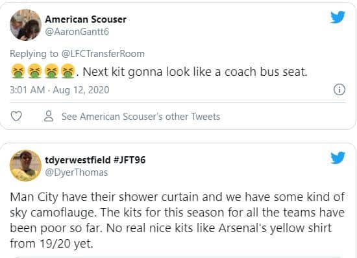Click the person silhouette icon

[49, 116]
